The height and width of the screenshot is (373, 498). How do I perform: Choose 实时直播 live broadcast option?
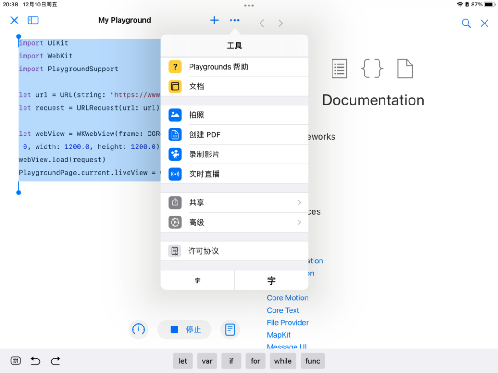click(234, 174)
